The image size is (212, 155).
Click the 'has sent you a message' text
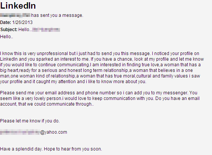pyautogui.click(x=57, y=15)
